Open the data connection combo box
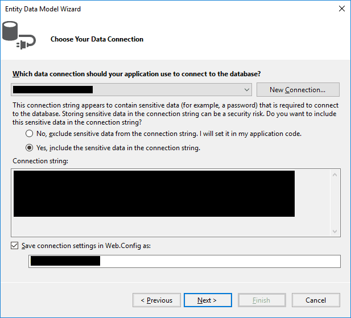Image resolution: width=351 pixels, height=318 pixels. pyautogui.click(x=131, y=90)
